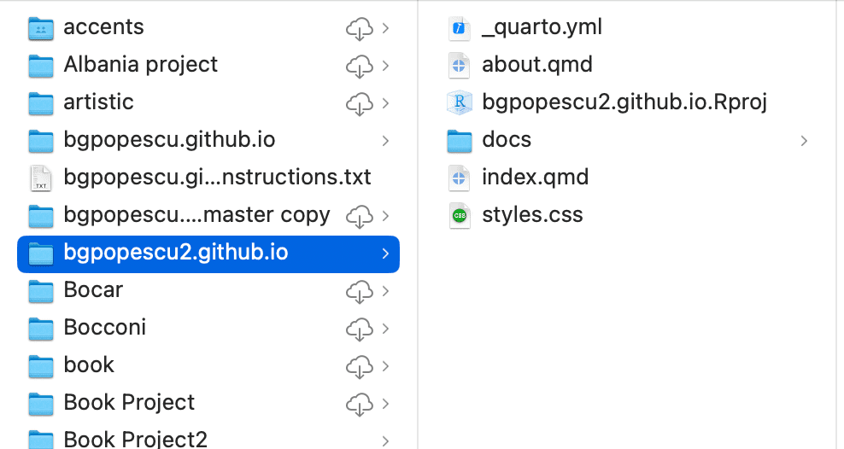Click the styles.css file icon
This screenshot has height=449, width=844.
(x=460, y=215)
